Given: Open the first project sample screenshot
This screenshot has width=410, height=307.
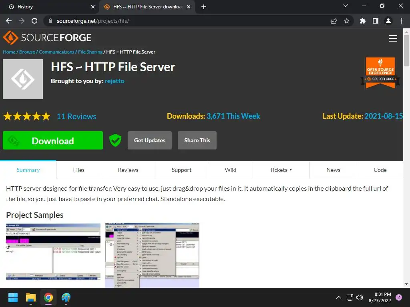Looking at the screenshot, I should [53, 252].
